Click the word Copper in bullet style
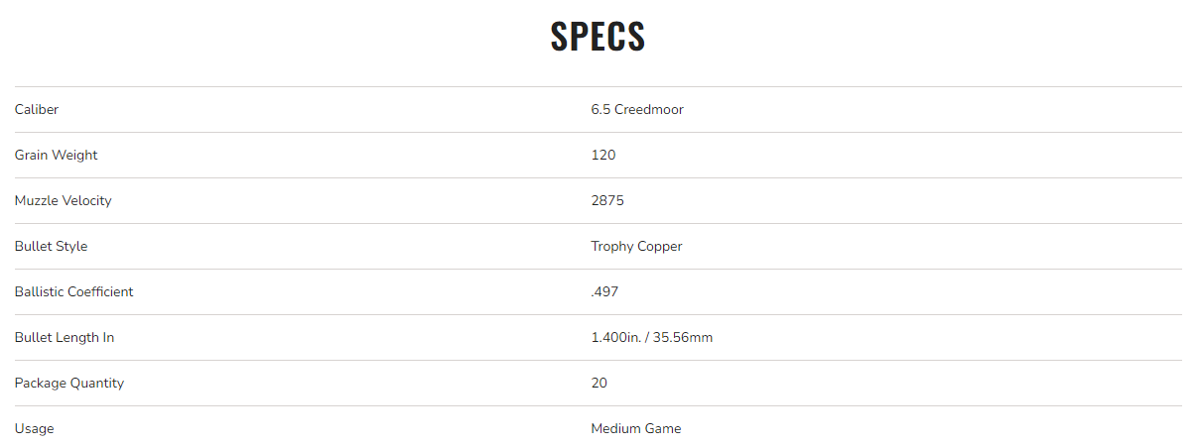 (x=660, y=247)
